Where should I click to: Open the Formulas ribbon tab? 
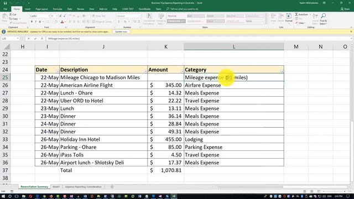[58, 9]
